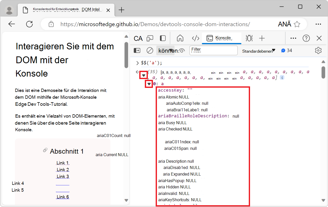Type in the console Filter field

point(213,50)
